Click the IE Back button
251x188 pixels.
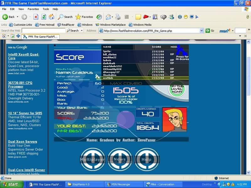click(8, 17)
